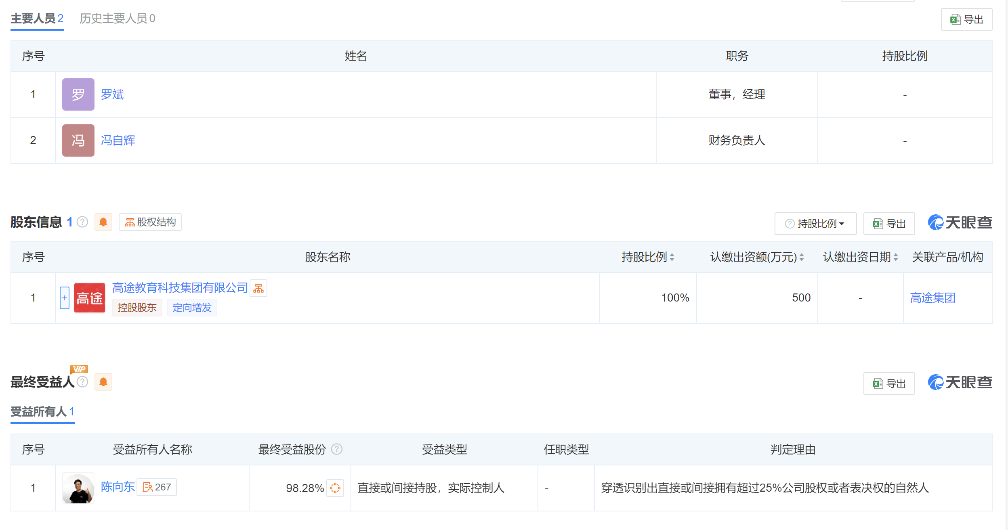Viewport: 1008px width, 530px height.
Task: Expand the 高途教育科技集团 shareholder row
Action: tap(65, 298)
